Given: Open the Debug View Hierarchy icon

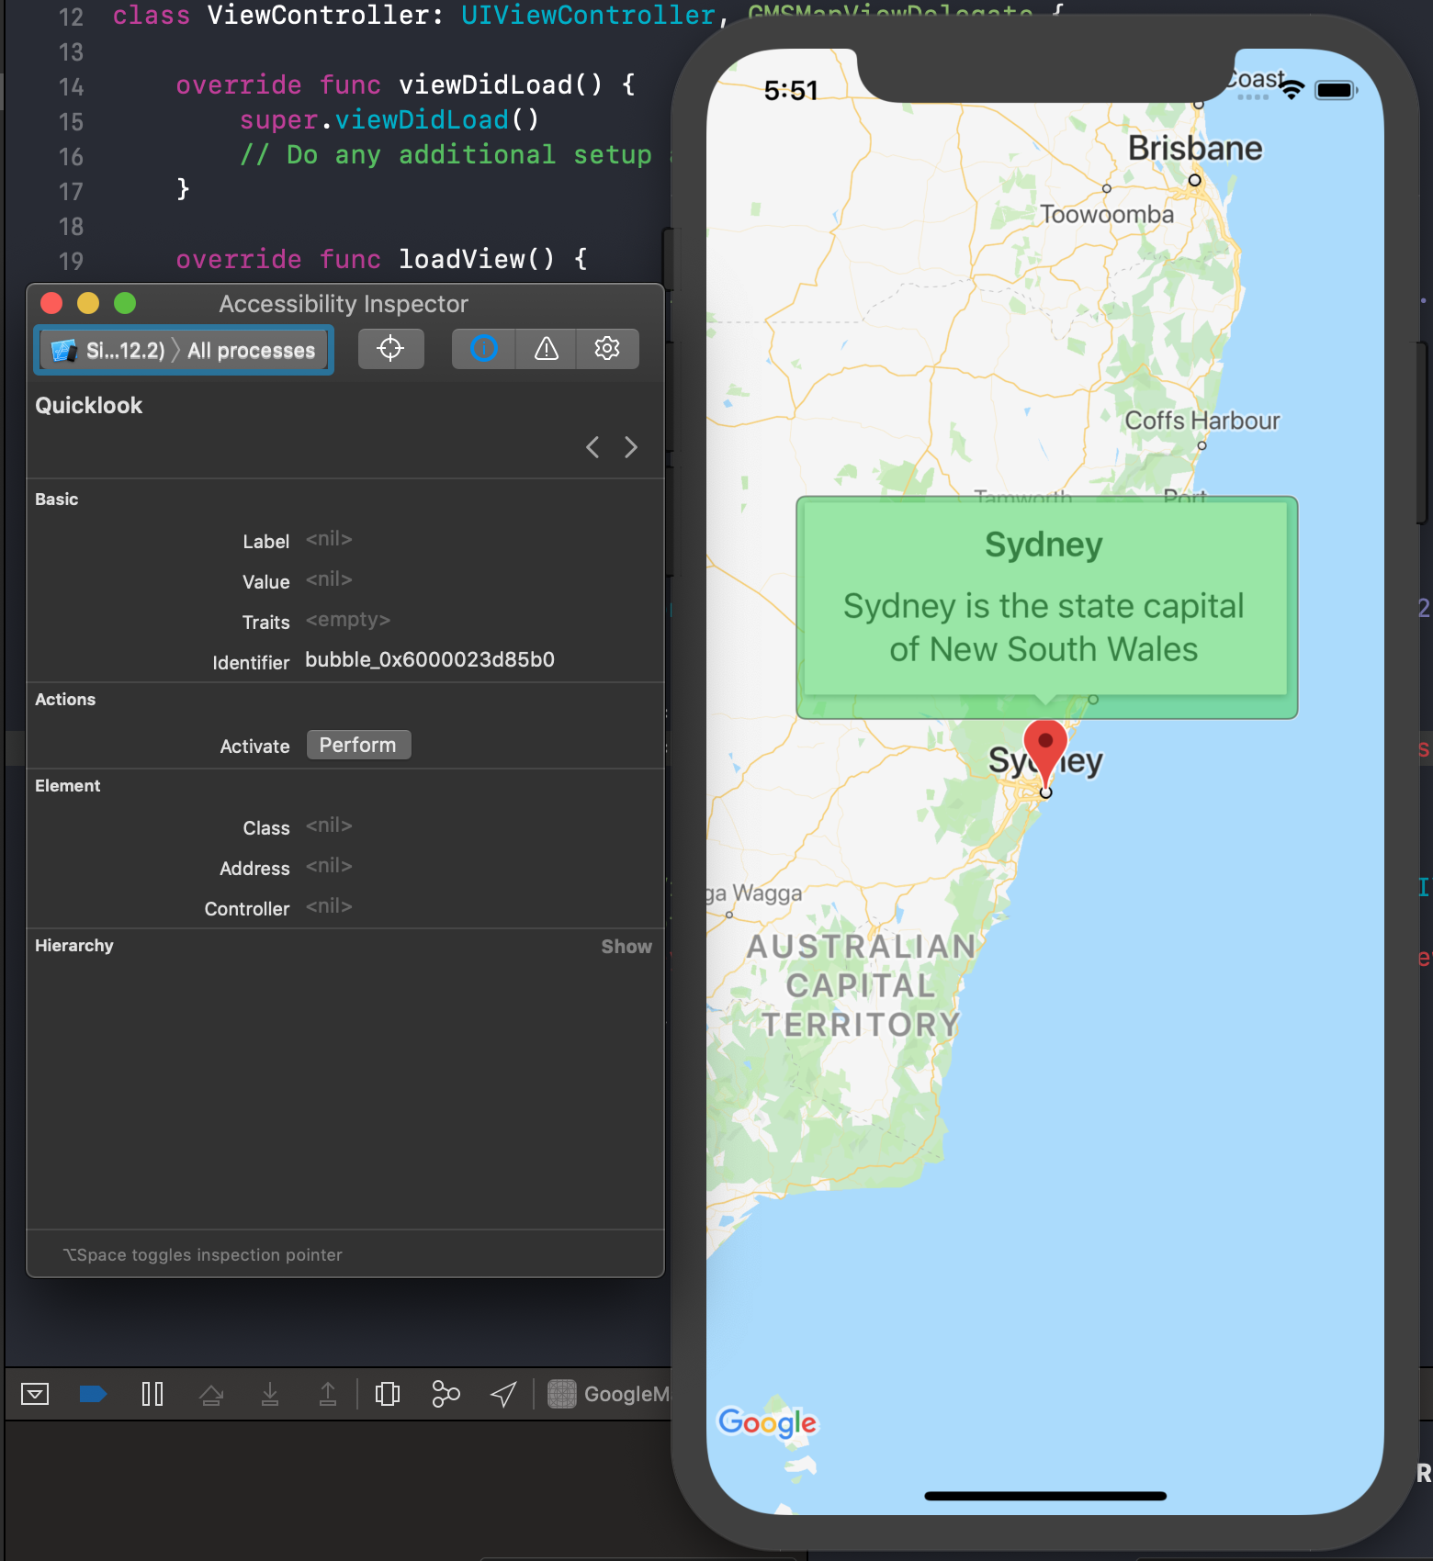Looking at the screenshot, I should 388,1394.
